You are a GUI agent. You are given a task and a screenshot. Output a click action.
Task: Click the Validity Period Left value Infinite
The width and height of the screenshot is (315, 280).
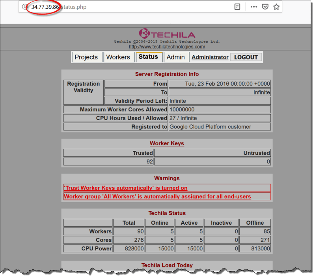[x=178, y=101]
